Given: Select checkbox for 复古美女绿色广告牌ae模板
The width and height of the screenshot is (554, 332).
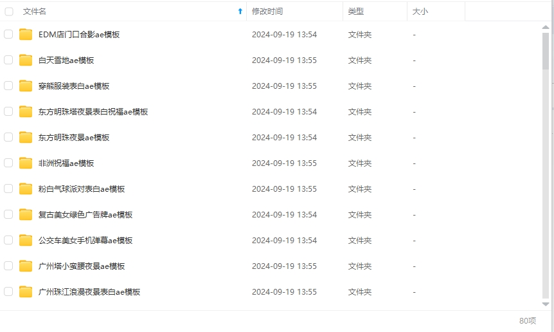Looking at the screenshot, I should tap(8, 214).
